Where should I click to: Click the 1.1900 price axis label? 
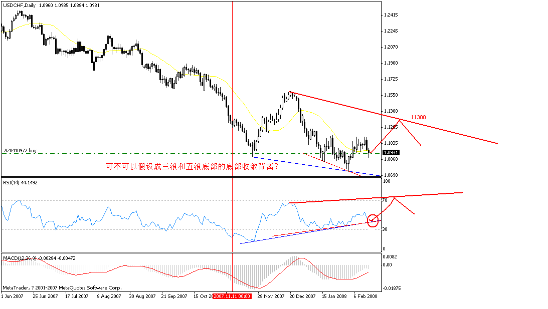pyautogui.click(x=391, y=63)
